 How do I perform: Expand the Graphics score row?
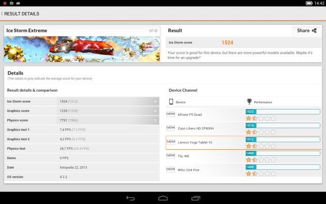pyautogui.click(x=82, y=111)
